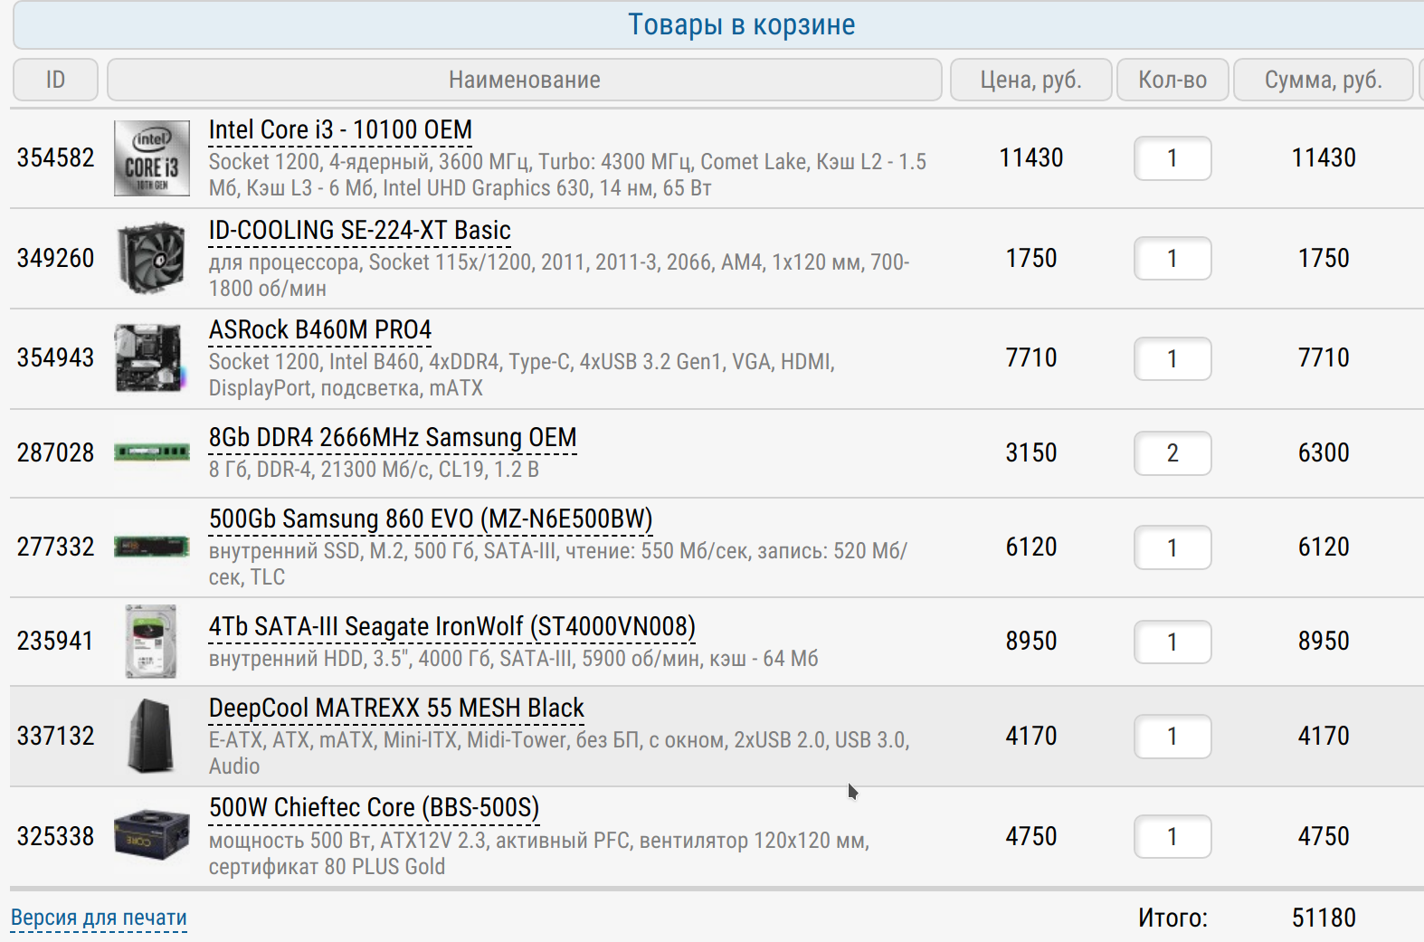
Task: Open the Intel Core i3 product thumbnail
Action: 152,158
